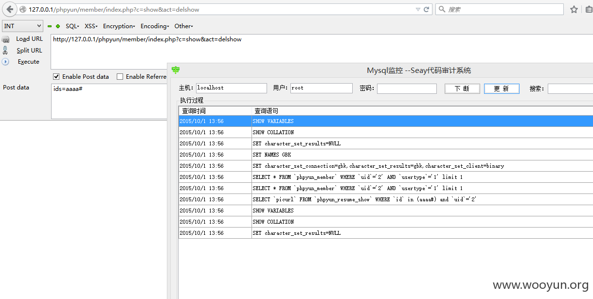593x299 pixels.
Task: Click the Split URL label
Action: (29, 50)
